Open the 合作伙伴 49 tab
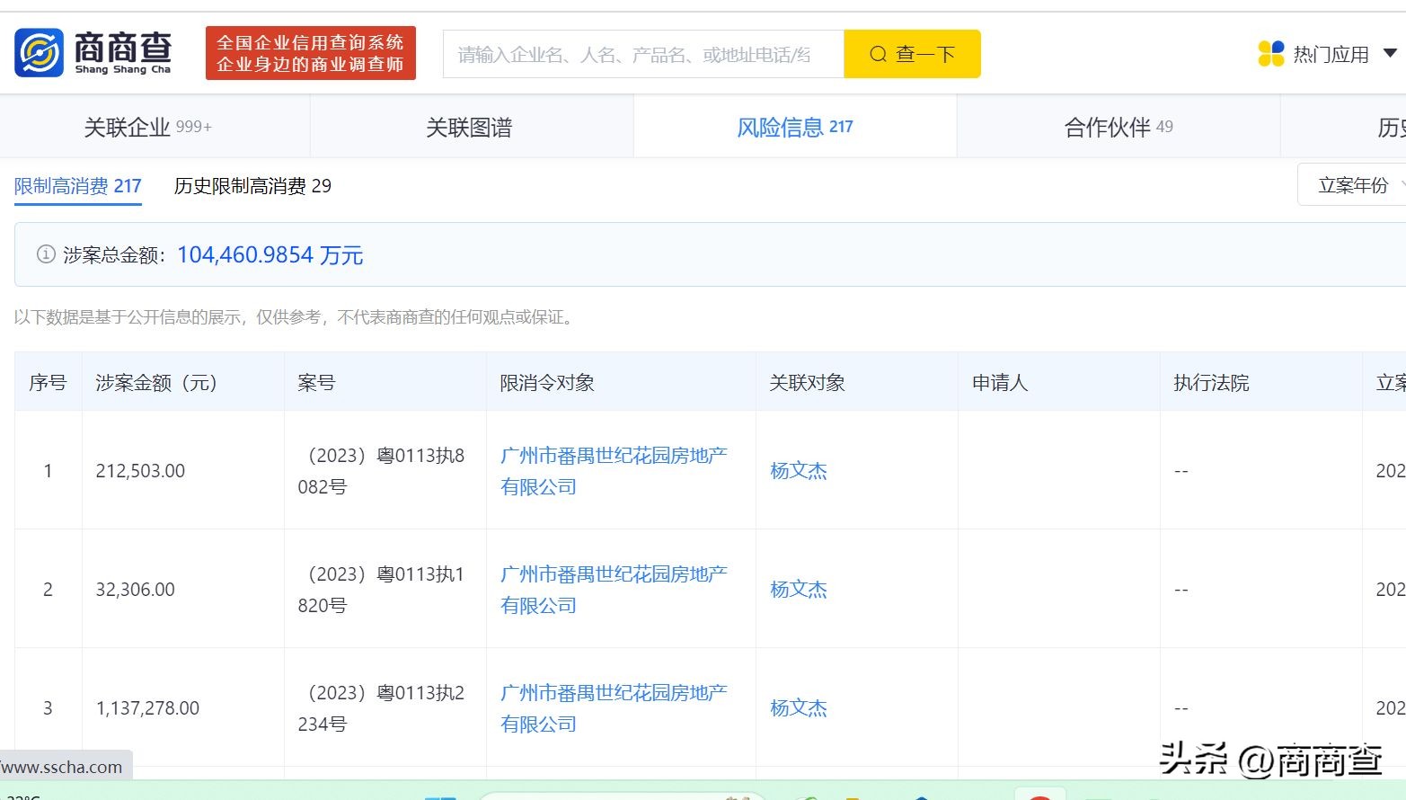 pos(1117,127)
